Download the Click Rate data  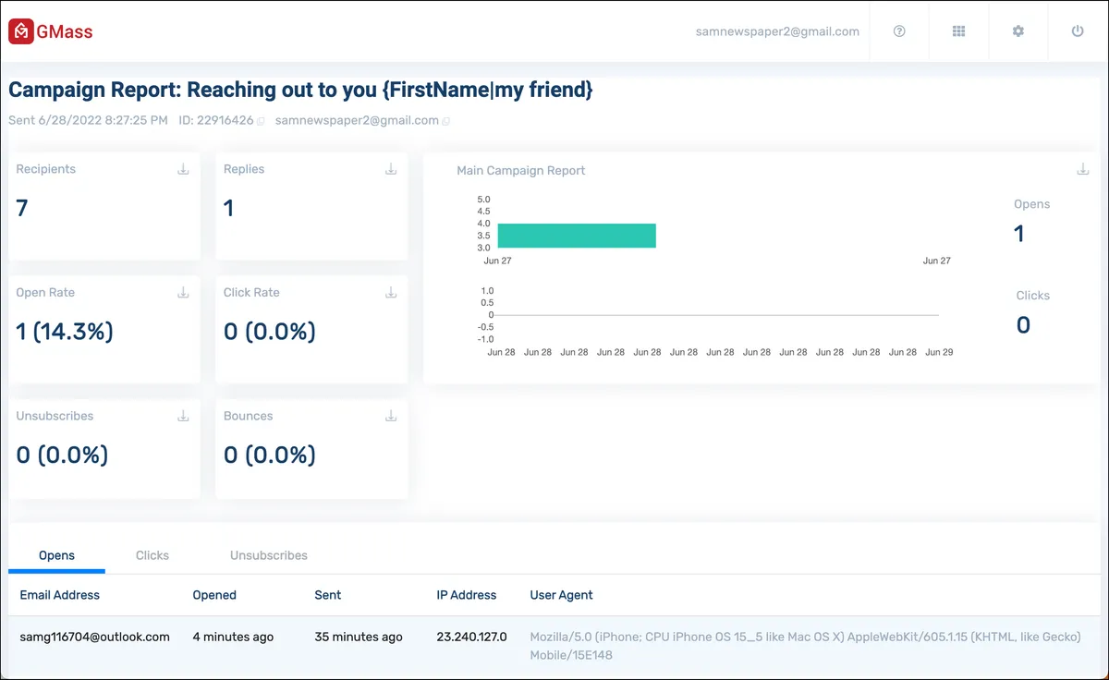tap(391, 292)
